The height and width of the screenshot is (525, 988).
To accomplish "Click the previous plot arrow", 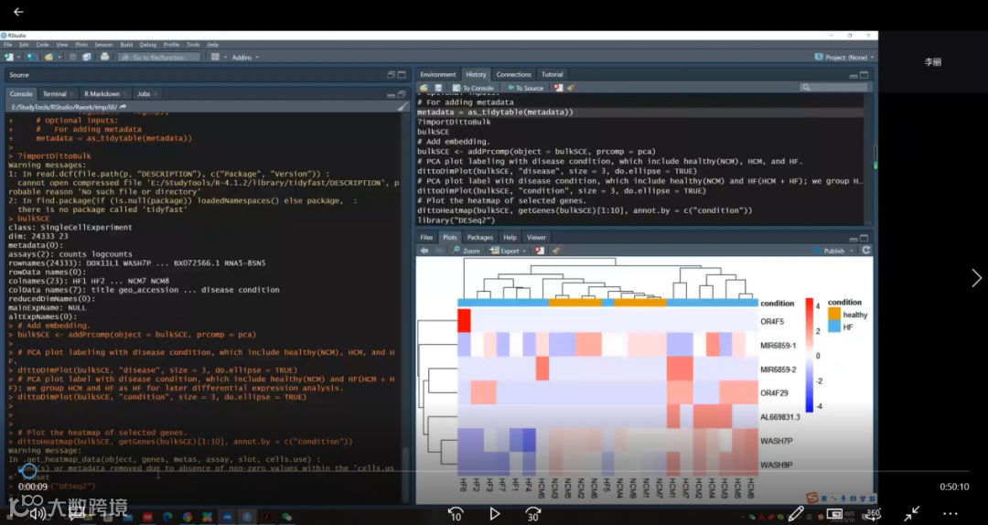I will click(x=424, y=251).
